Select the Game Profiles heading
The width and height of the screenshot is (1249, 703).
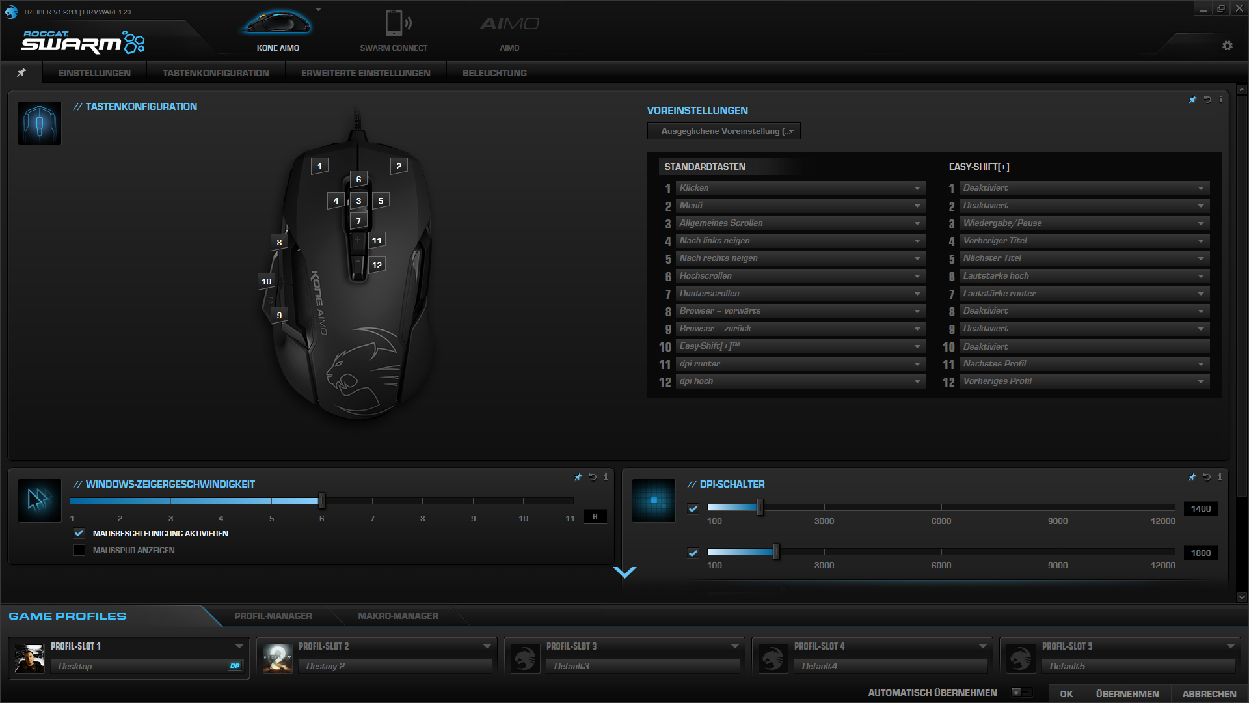[68, 616]
